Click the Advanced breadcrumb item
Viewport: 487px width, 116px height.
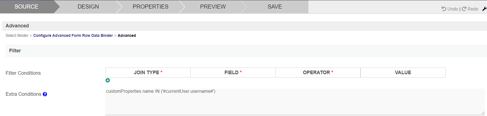(127, 35)
